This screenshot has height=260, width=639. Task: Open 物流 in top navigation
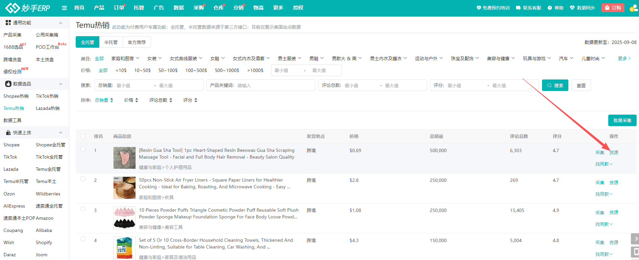258,8
